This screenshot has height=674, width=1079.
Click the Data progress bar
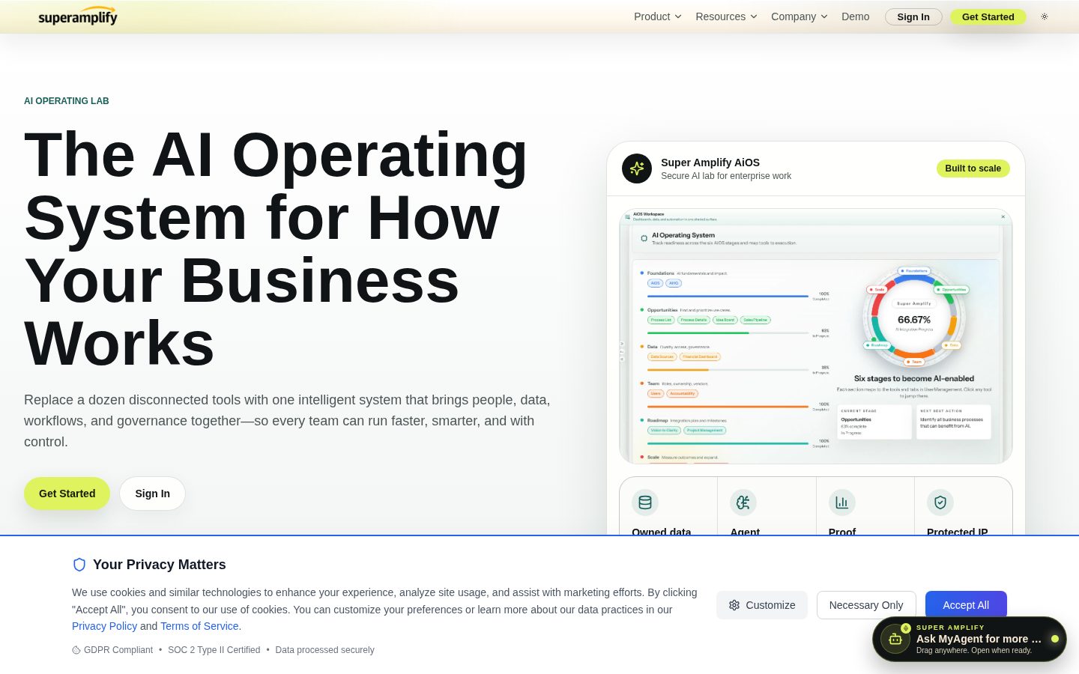[x=728, y=370]
